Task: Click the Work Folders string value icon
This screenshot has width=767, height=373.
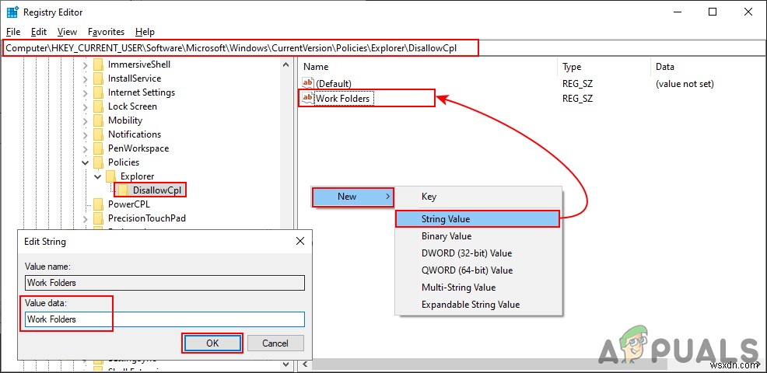Action: (x=308, y=98)
